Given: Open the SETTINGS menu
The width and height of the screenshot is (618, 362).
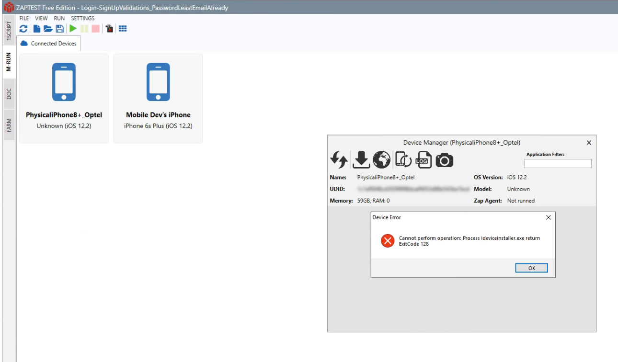Looking at the screenshot, I should (83, 18).
